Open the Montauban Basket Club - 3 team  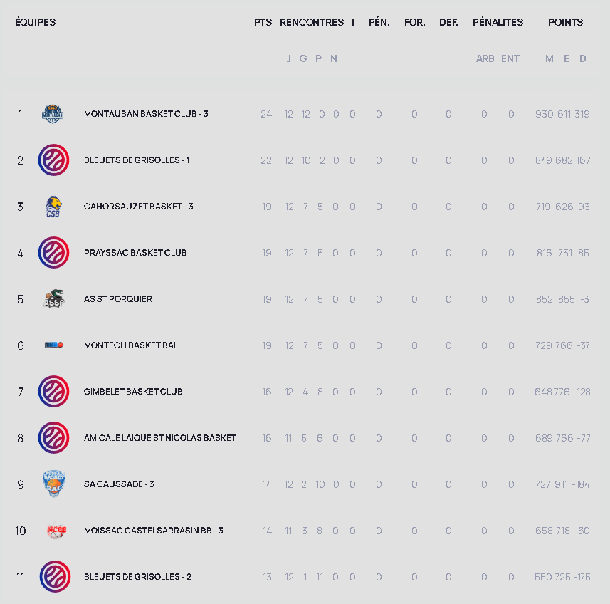146,114
